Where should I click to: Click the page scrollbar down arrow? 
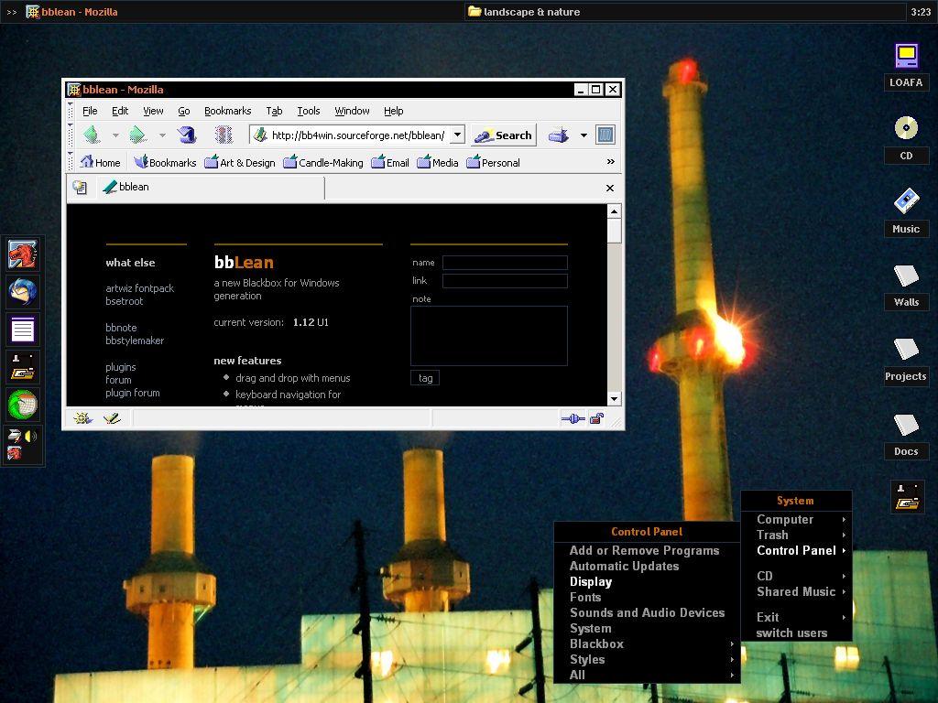[x=615, y=399]
